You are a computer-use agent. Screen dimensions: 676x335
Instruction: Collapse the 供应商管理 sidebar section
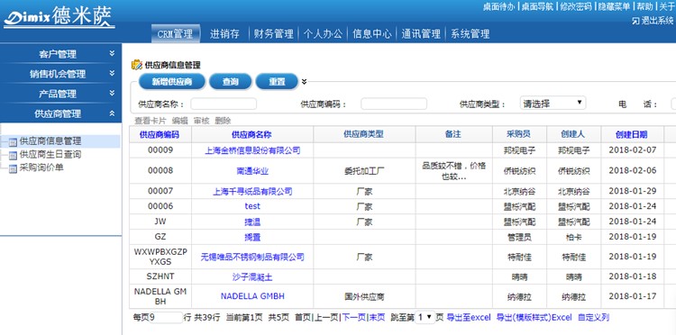(112, 113)
